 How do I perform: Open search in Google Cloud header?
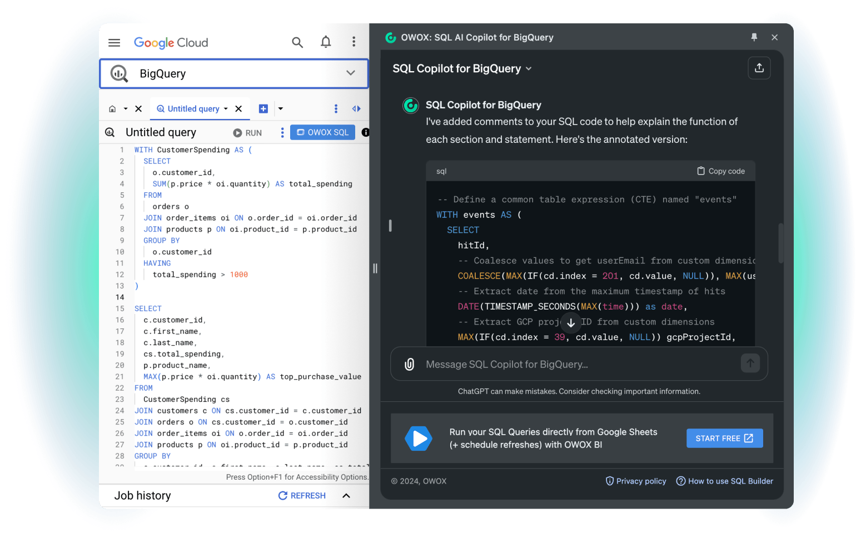297,42
